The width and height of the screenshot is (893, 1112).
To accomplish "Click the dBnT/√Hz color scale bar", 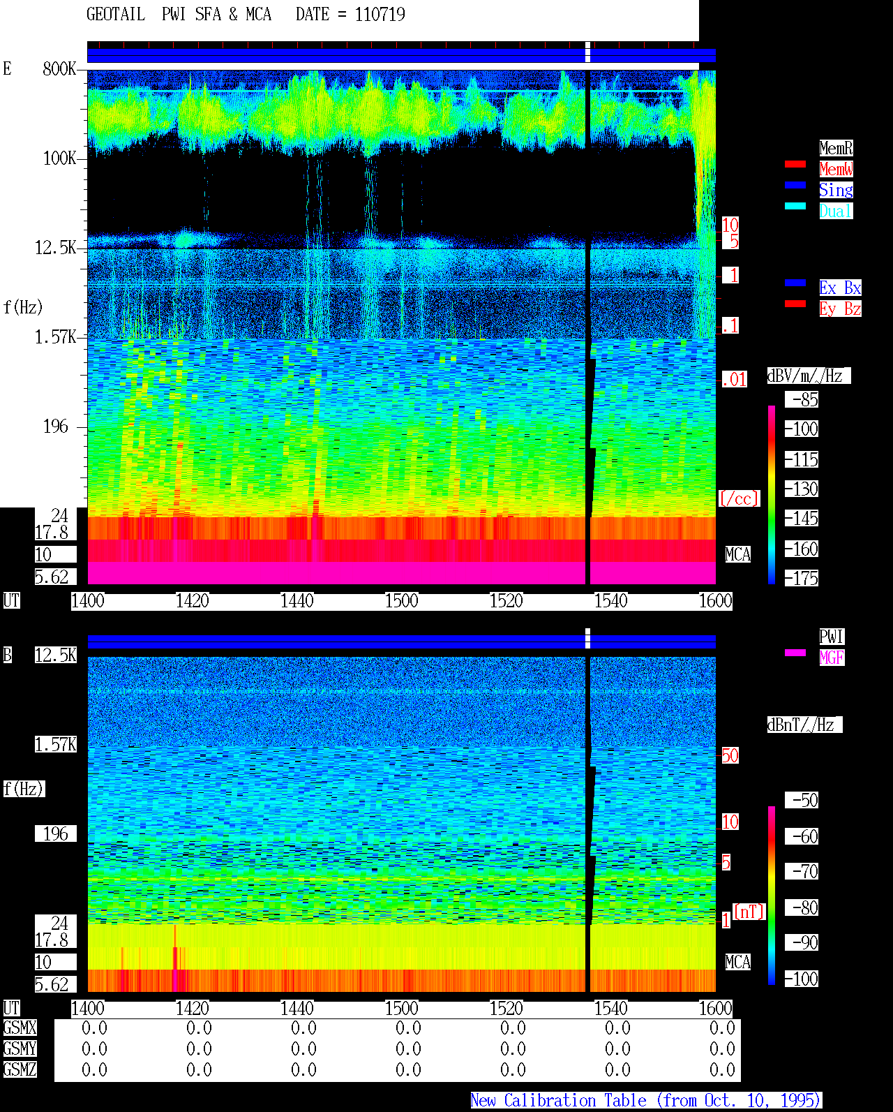I will point(772,896).
